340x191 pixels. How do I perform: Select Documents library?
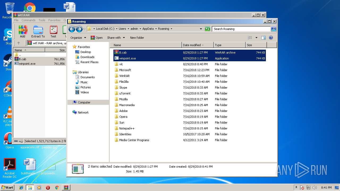(x=87, y=77)
